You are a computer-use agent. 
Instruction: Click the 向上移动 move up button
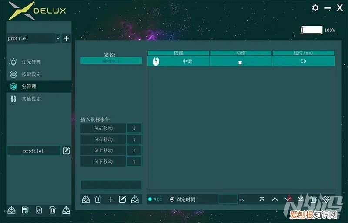tap(103, 150)
